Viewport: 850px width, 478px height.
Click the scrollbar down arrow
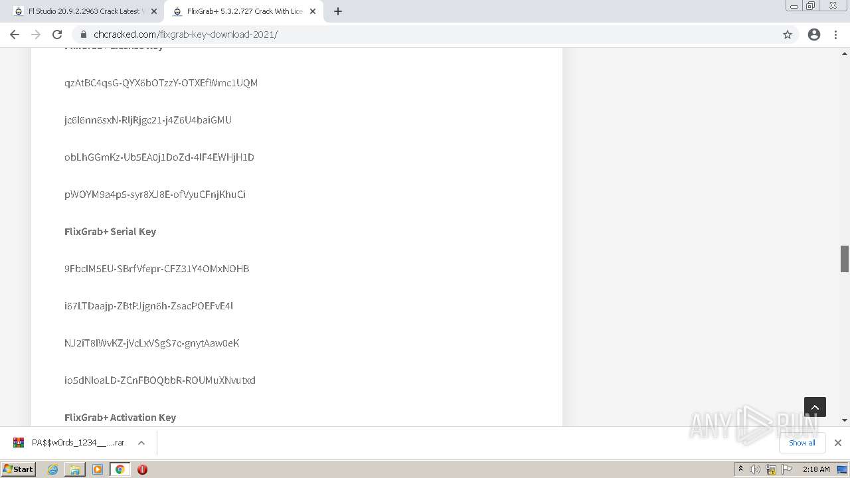point(845,420)
